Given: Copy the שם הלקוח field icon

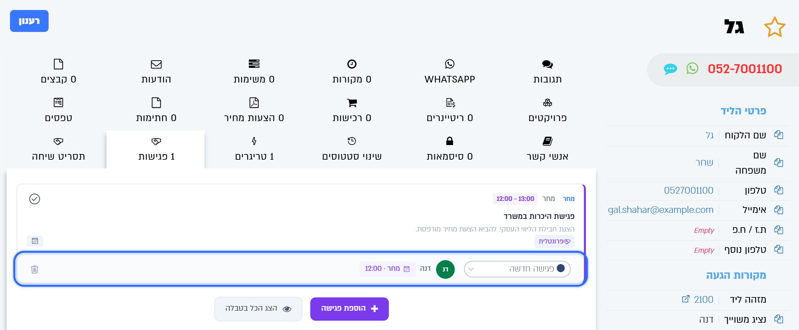Looking at the screenshot, I should click(x=778, y=135).
